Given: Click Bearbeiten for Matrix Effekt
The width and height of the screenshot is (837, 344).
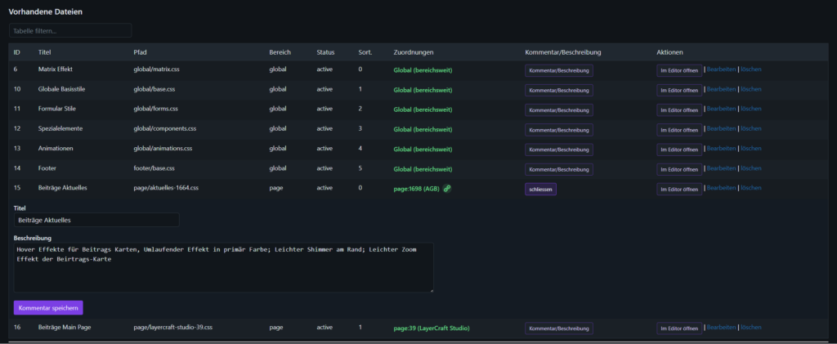Looking at the screenshot, I should coord(721,69).
